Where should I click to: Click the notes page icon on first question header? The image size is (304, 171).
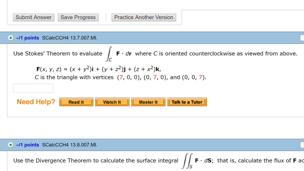coord(302,38)
